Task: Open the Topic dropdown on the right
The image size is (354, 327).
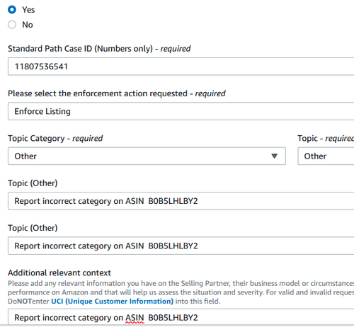Action: click(326, 156)
